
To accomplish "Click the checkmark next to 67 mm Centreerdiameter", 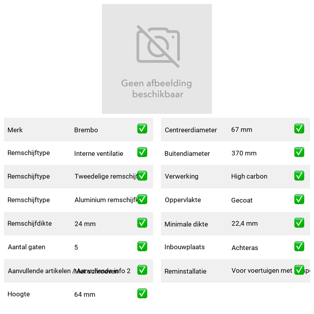I will (x=299, y=129).
